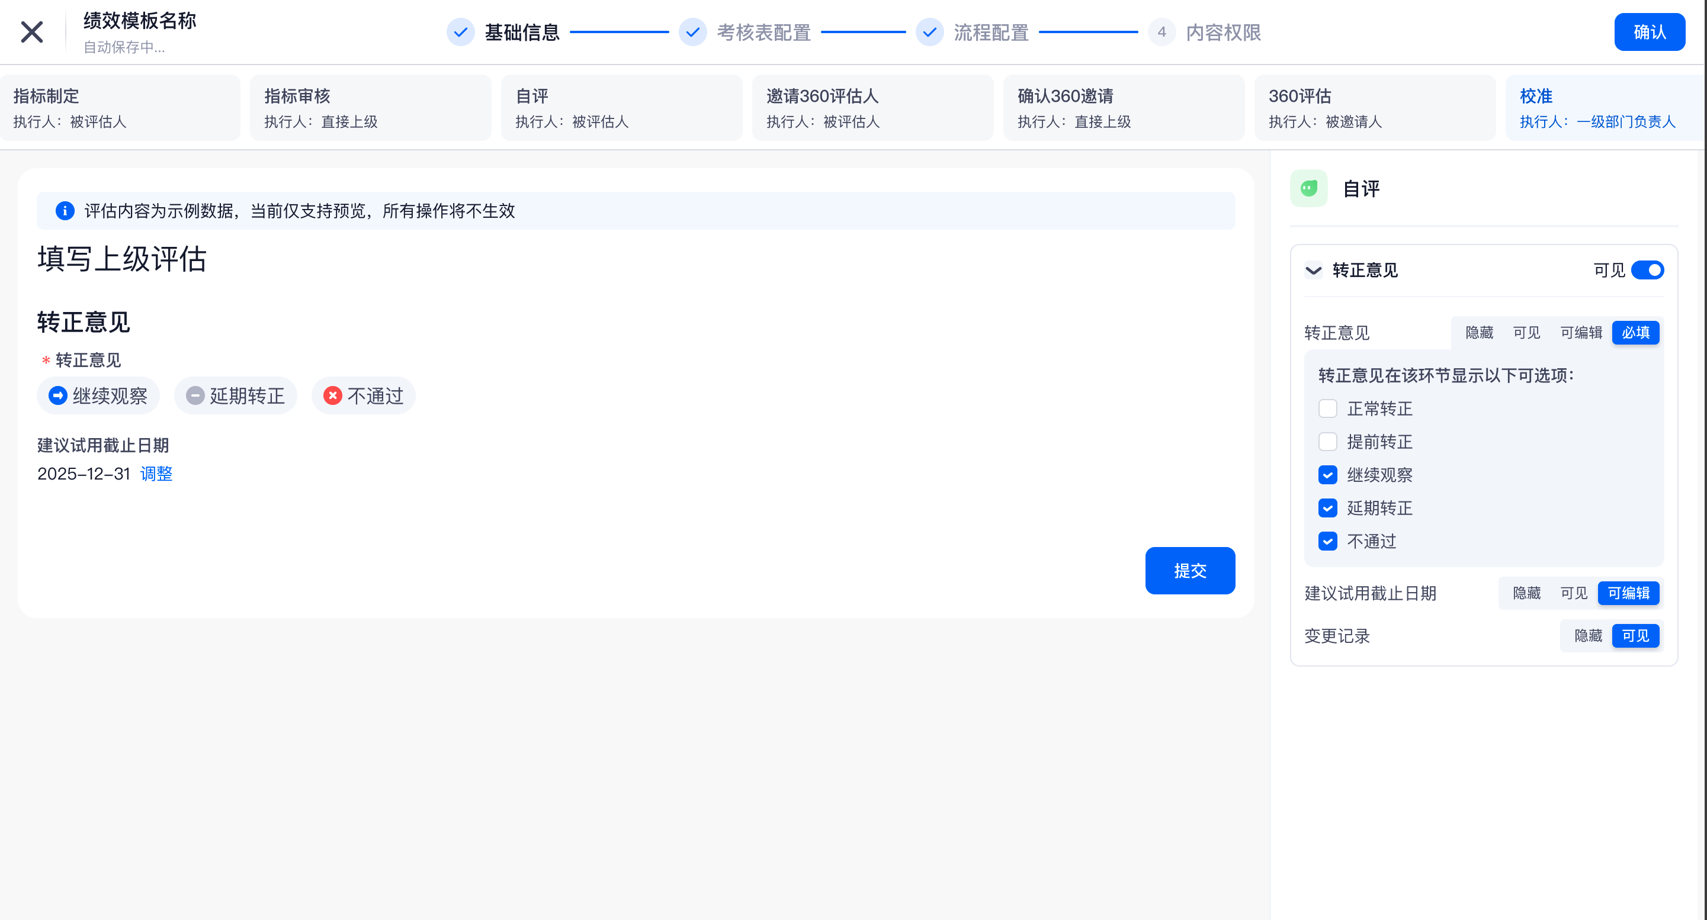1707x920 pixels.
Task: Click the X close icon at top left
Action: (x=32, y=32)
